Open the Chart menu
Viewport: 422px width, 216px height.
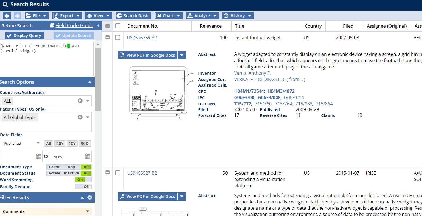pyautogui.click(x=169, y=16)
